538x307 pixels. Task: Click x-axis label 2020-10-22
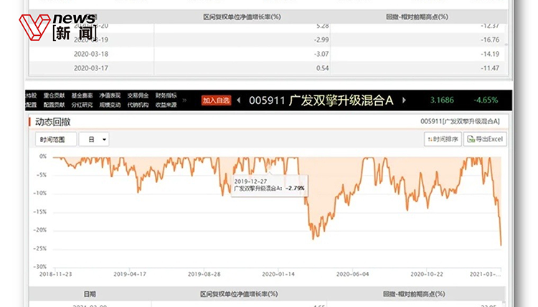click(x=427, y=274)
